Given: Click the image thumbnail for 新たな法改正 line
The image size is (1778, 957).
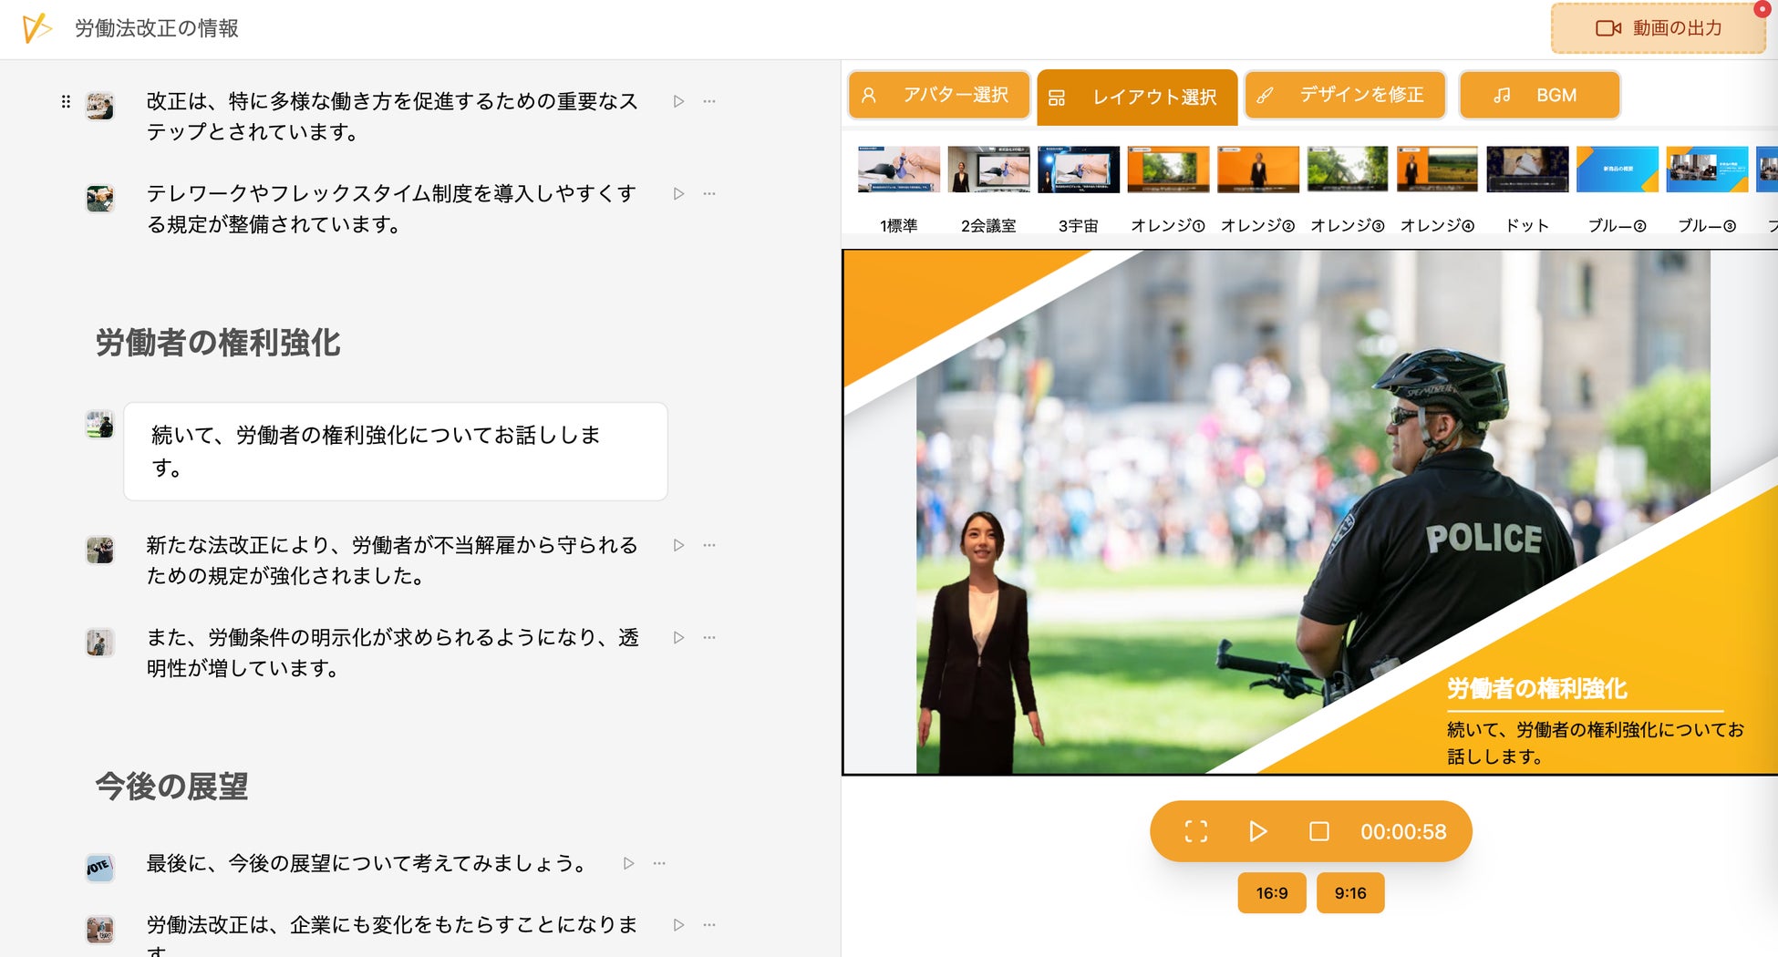Looking at the screenshot, I should coord(100,550).
